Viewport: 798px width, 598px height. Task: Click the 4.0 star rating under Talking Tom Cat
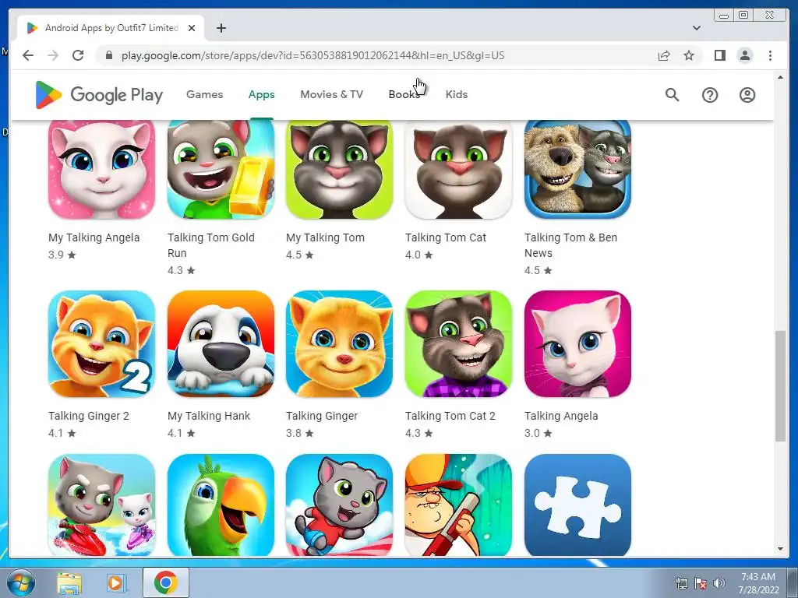(418, 255)
